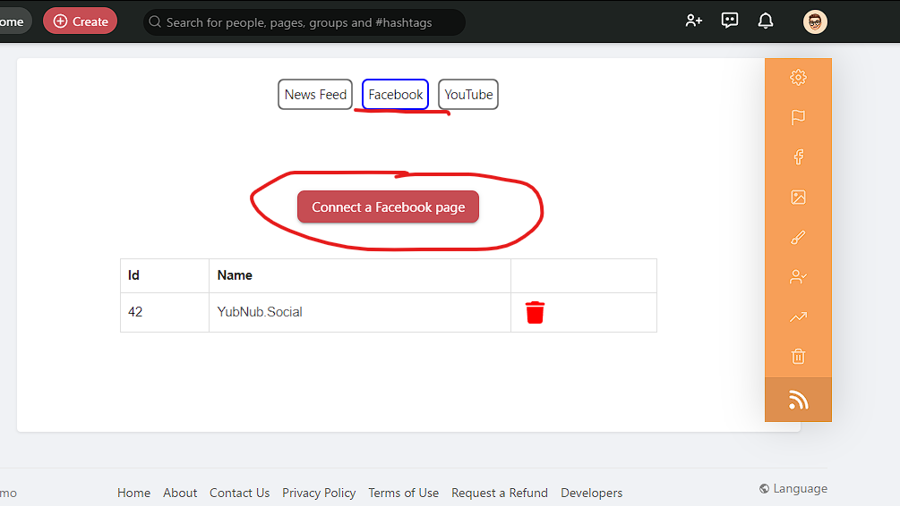Click the Id value 42 cell
Viewport: 900px width, 506px height.
[165, 312]
